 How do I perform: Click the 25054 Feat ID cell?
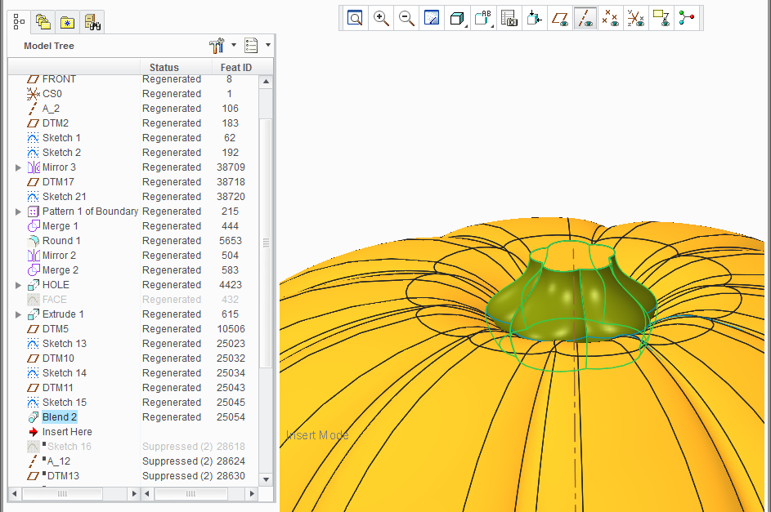[x=231, y=418]
